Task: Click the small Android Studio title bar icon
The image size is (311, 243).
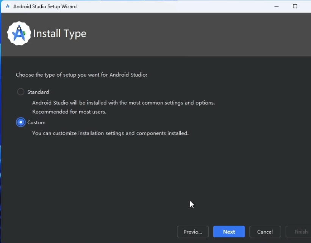Action: click(x=8, y=6)
